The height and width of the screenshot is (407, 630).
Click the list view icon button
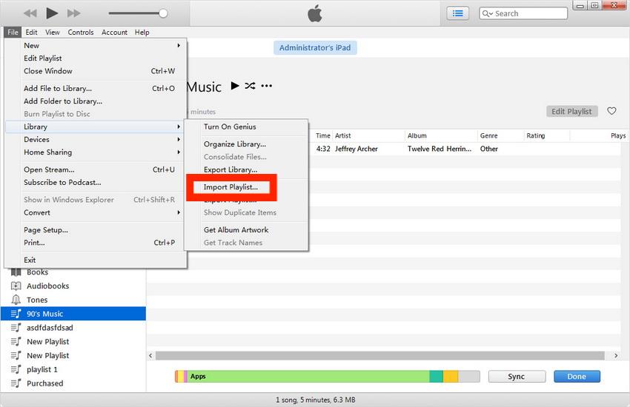(457, 13)
